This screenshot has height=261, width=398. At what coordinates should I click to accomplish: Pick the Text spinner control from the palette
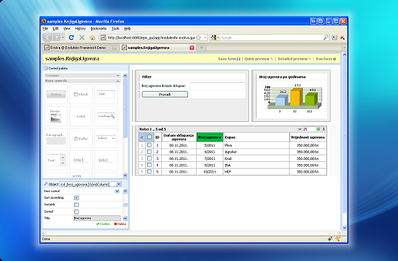(x=56, y=160)
